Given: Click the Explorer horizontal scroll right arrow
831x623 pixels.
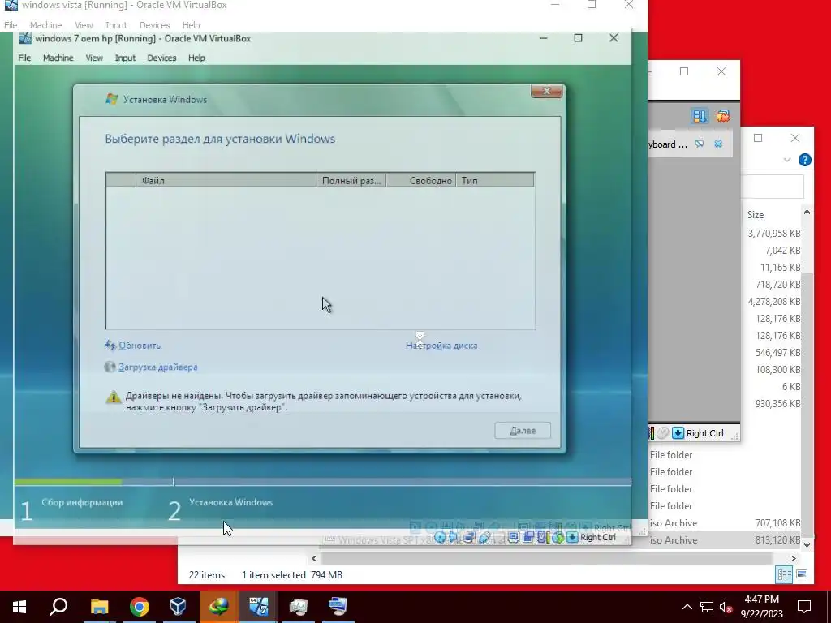Looking at the screenshot, I should [794, 558].
